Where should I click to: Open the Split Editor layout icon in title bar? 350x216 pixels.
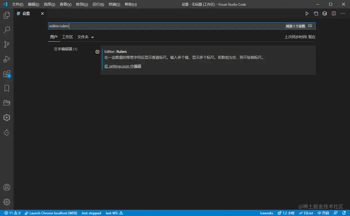334,13
